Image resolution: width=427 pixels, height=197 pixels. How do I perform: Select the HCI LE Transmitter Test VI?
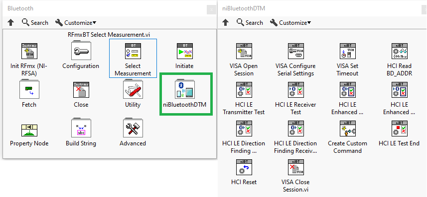(x=244, y=90)
